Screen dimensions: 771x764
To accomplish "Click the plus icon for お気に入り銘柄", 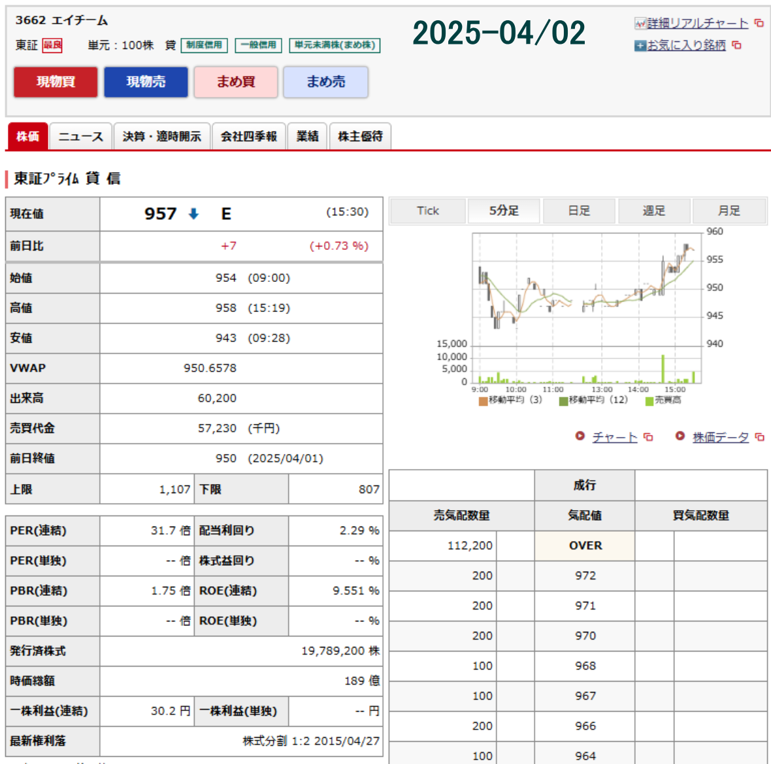I will point(640,46).
